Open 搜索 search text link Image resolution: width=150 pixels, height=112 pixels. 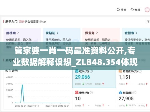[x=124, y=10]
